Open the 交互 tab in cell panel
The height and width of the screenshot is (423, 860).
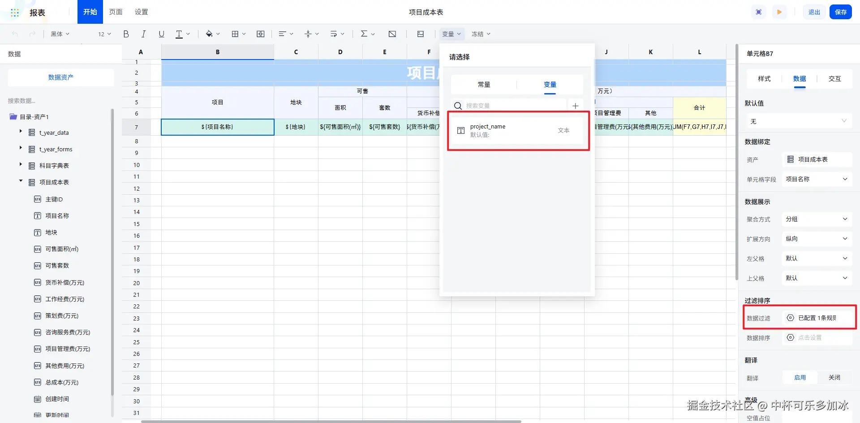(x=834, y=79)
